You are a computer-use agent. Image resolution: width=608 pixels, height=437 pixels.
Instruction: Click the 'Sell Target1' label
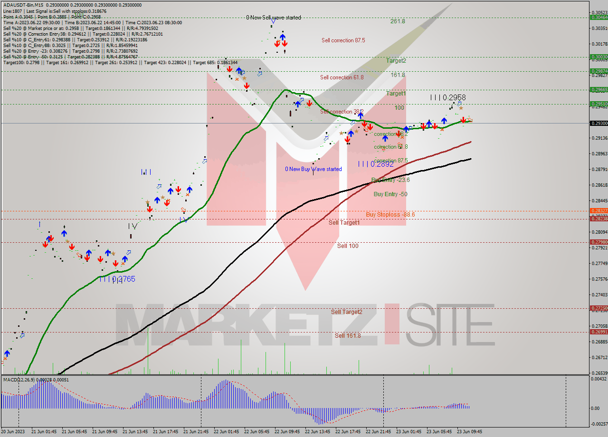pos(344,222)
